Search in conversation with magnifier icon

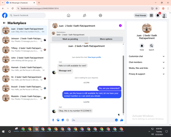pos(152,46)
